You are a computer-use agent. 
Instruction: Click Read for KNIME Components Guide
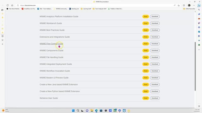coord(146,51)
